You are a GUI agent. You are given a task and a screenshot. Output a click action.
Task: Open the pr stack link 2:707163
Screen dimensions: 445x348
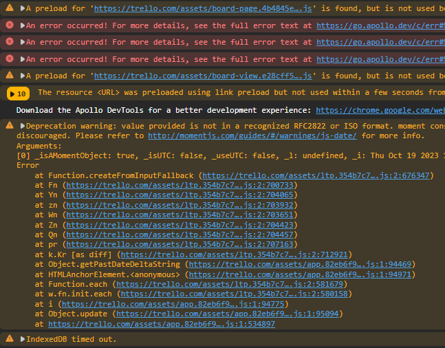[180, 244]
